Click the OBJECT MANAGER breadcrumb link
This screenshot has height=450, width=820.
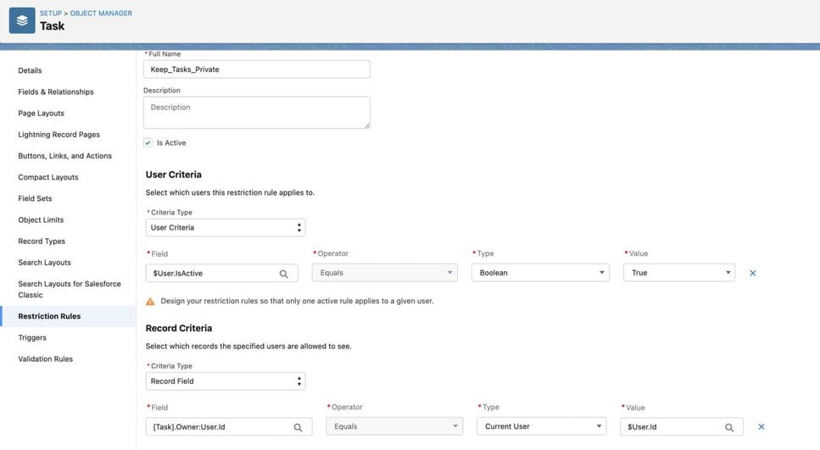pyautogui.click(x=101, y=14)
